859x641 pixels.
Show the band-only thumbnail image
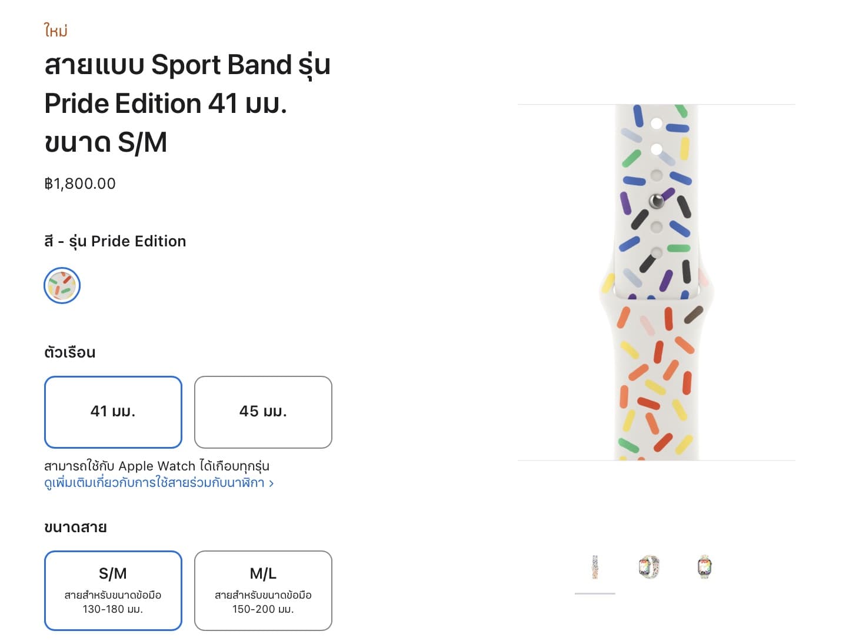(595, 567)
